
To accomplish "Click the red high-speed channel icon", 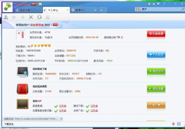I will 22,89.
